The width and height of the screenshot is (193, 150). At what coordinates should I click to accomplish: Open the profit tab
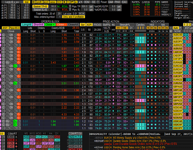(x=39, y=2)
